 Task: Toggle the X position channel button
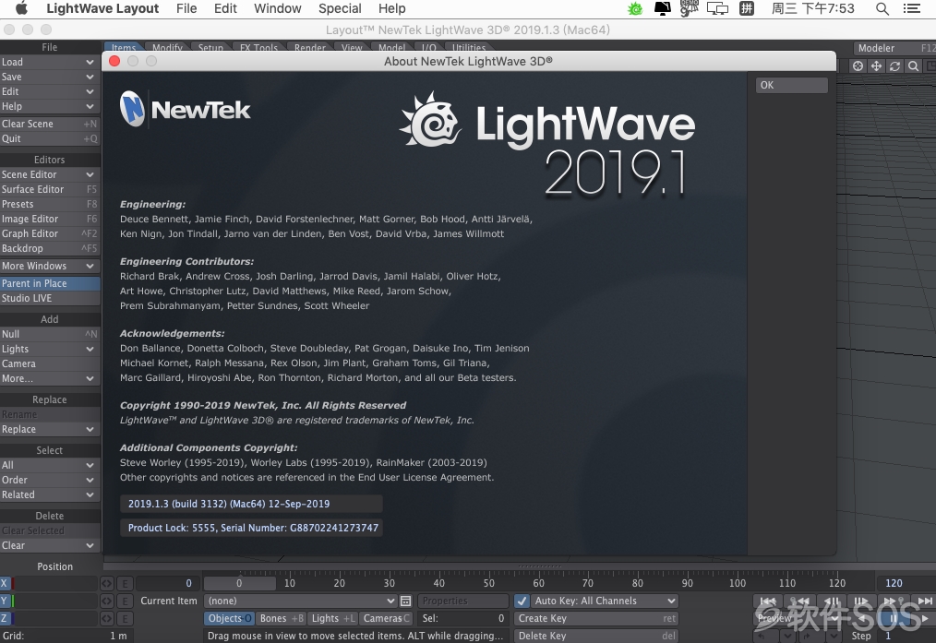point(6,583)
